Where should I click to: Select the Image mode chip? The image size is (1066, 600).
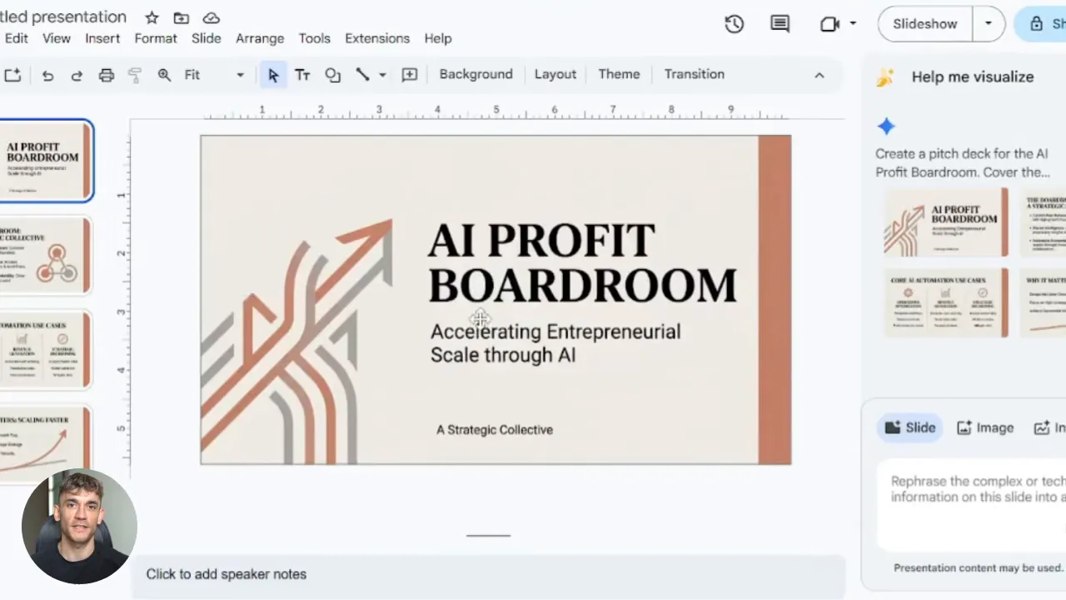985,427
